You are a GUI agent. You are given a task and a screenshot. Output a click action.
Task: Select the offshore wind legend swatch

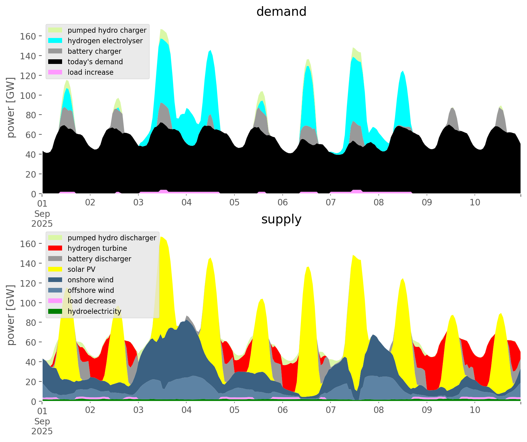(x=55, y=290)
